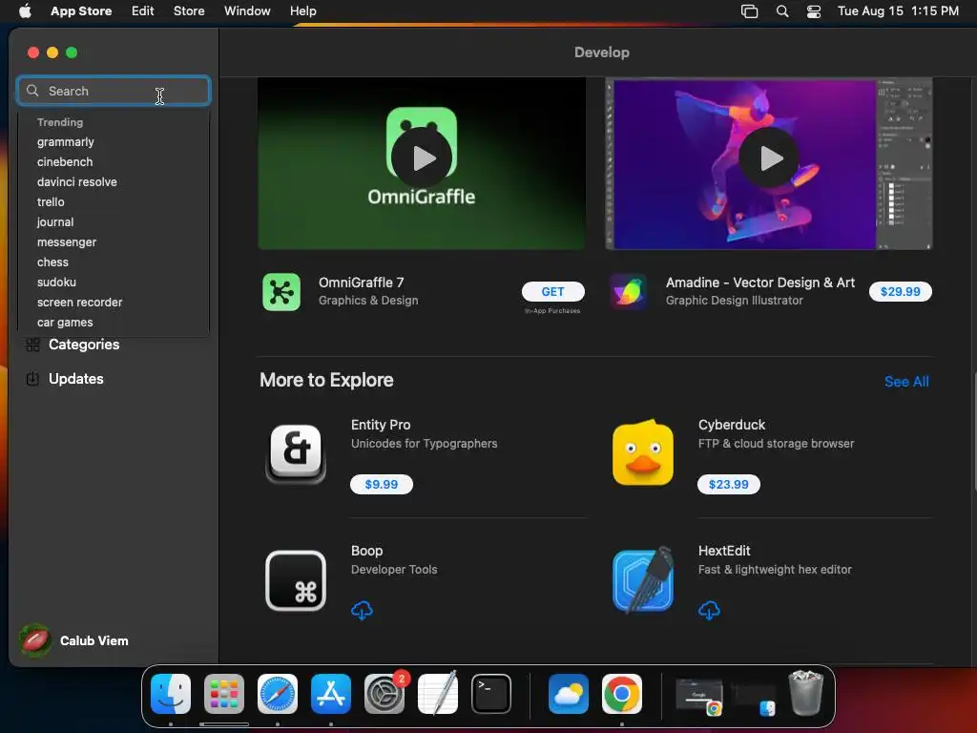Play the Amadine preview video
977x733 pixels.
(x=769, y=158)
